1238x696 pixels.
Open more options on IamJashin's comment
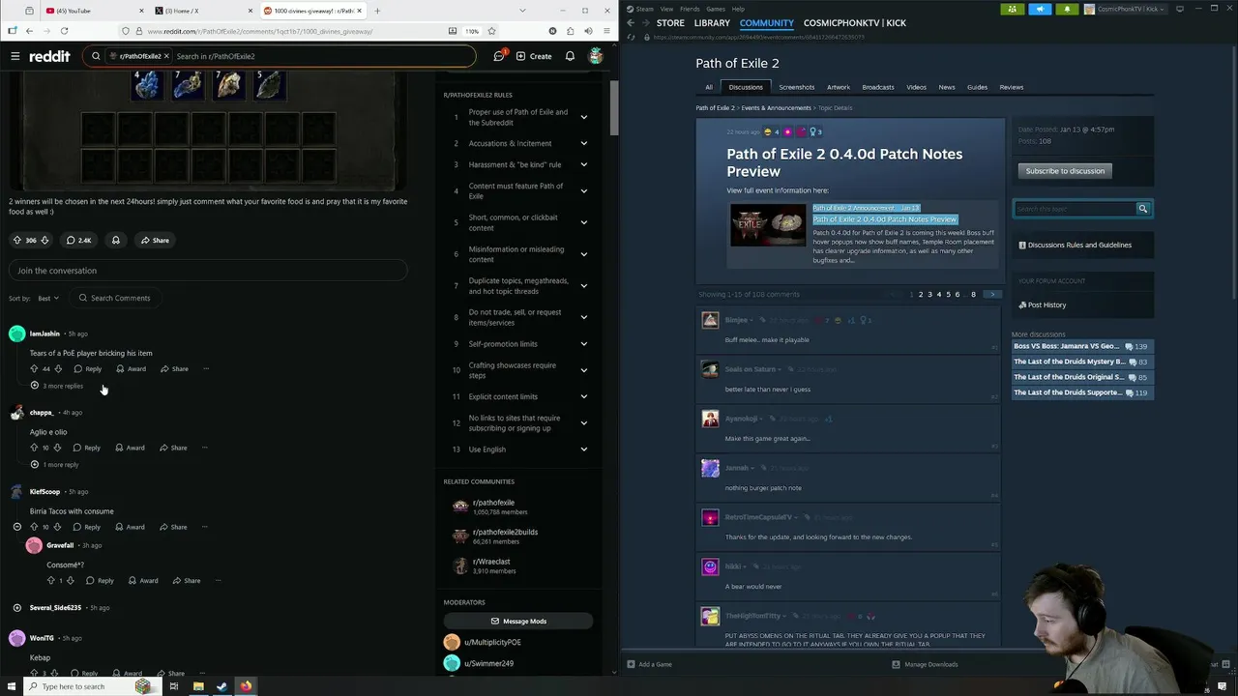coord(206,368)
